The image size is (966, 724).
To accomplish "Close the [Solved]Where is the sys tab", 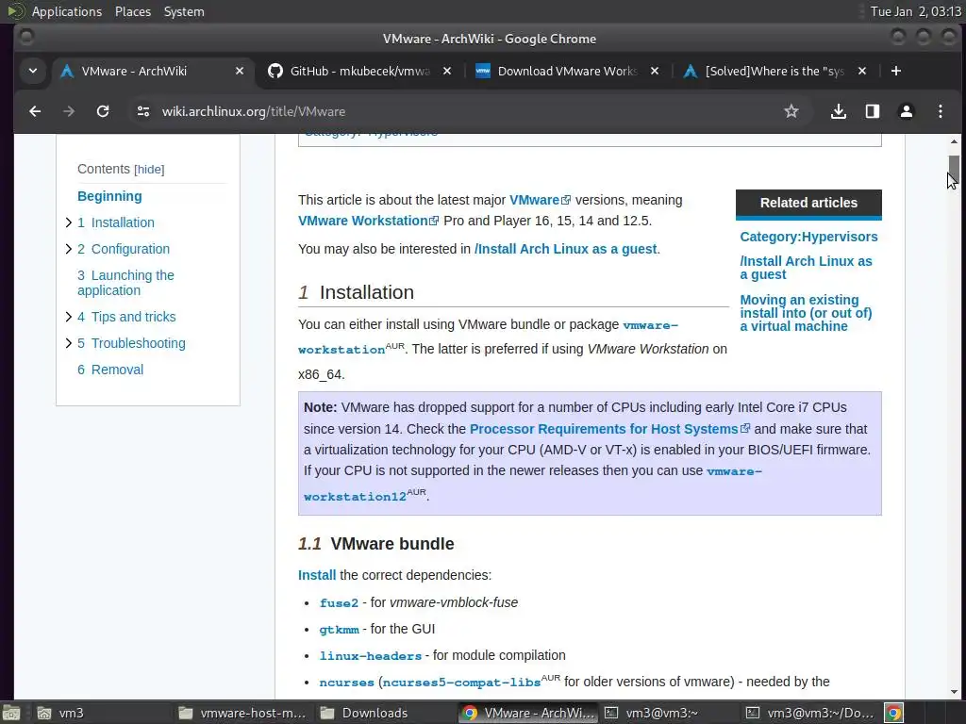I will [x=862, y=71].
